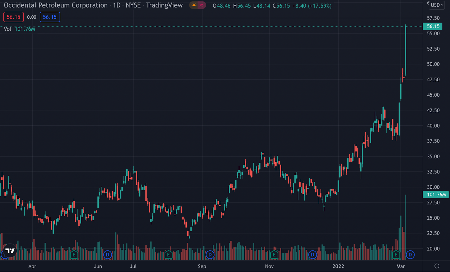The height and width of the screenshot is (272, 450).
Task: Click the earnings E marker between Apr and Jun
Action: point(74,255)
